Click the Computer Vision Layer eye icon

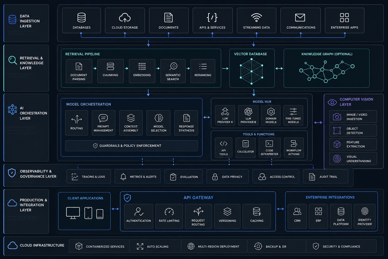click(332, 102)
